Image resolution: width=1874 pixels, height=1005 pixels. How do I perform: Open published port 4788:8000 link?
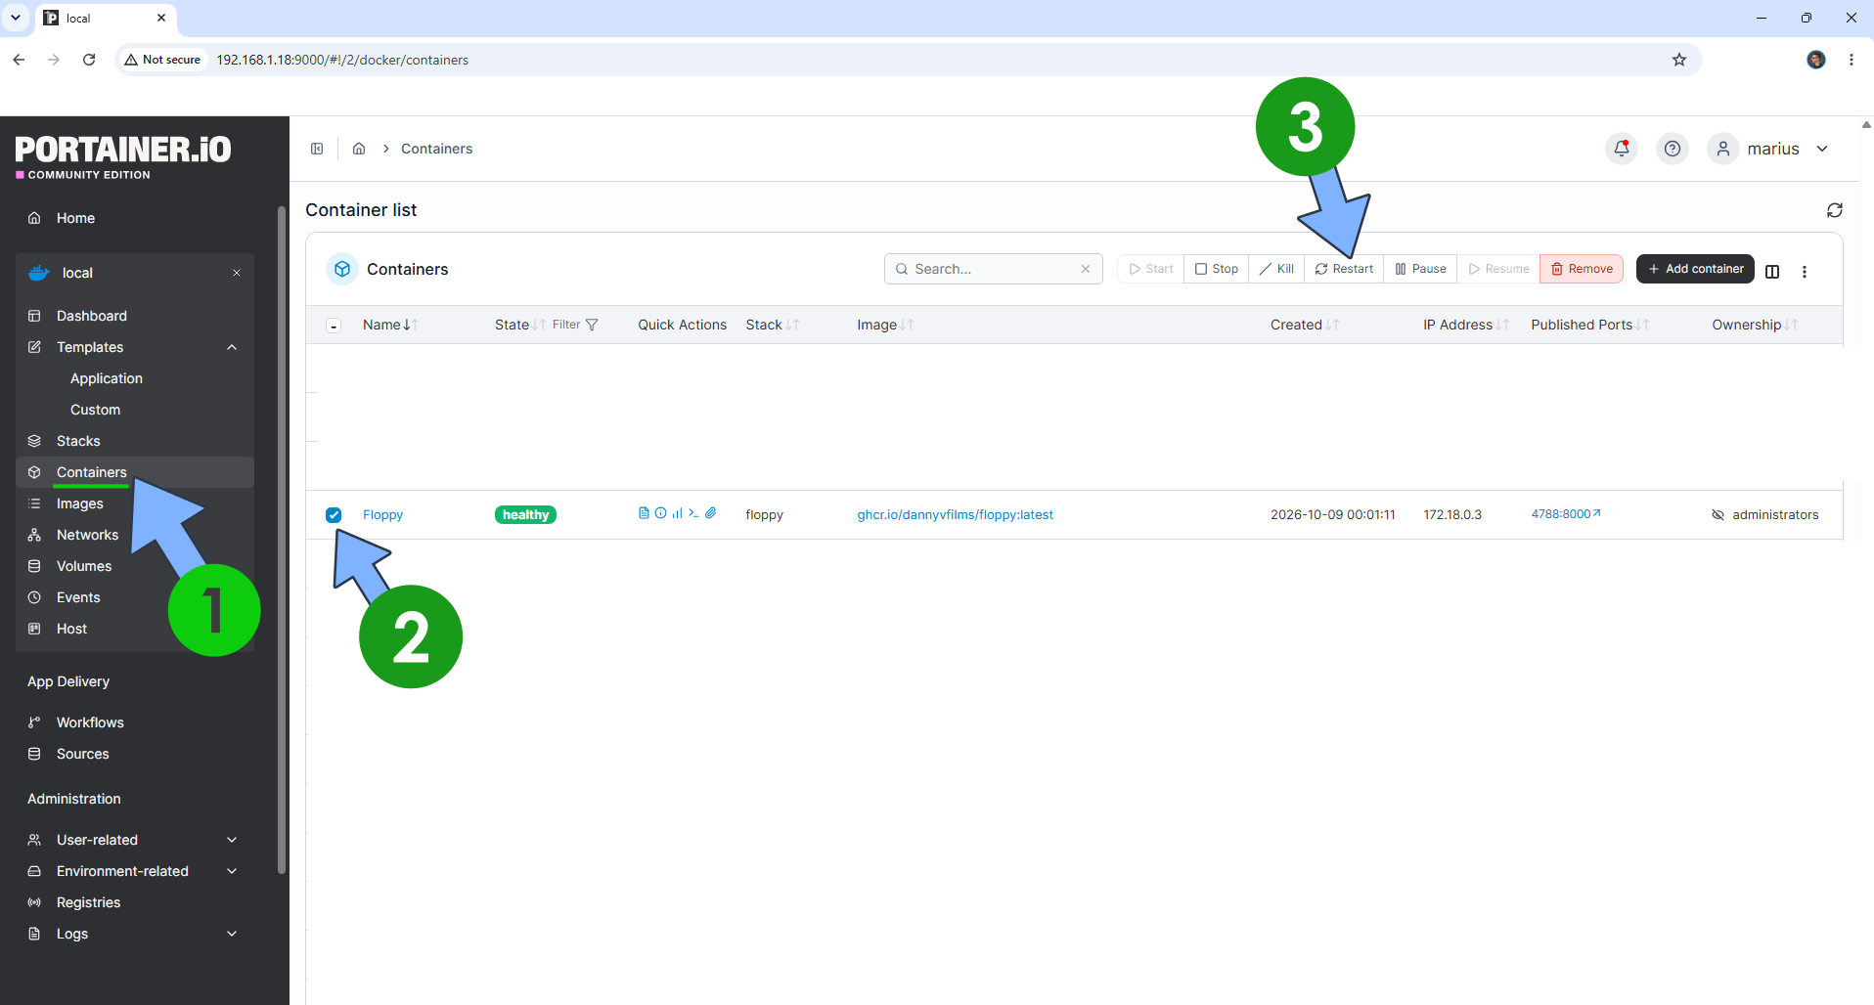[x=1566, y=514]
